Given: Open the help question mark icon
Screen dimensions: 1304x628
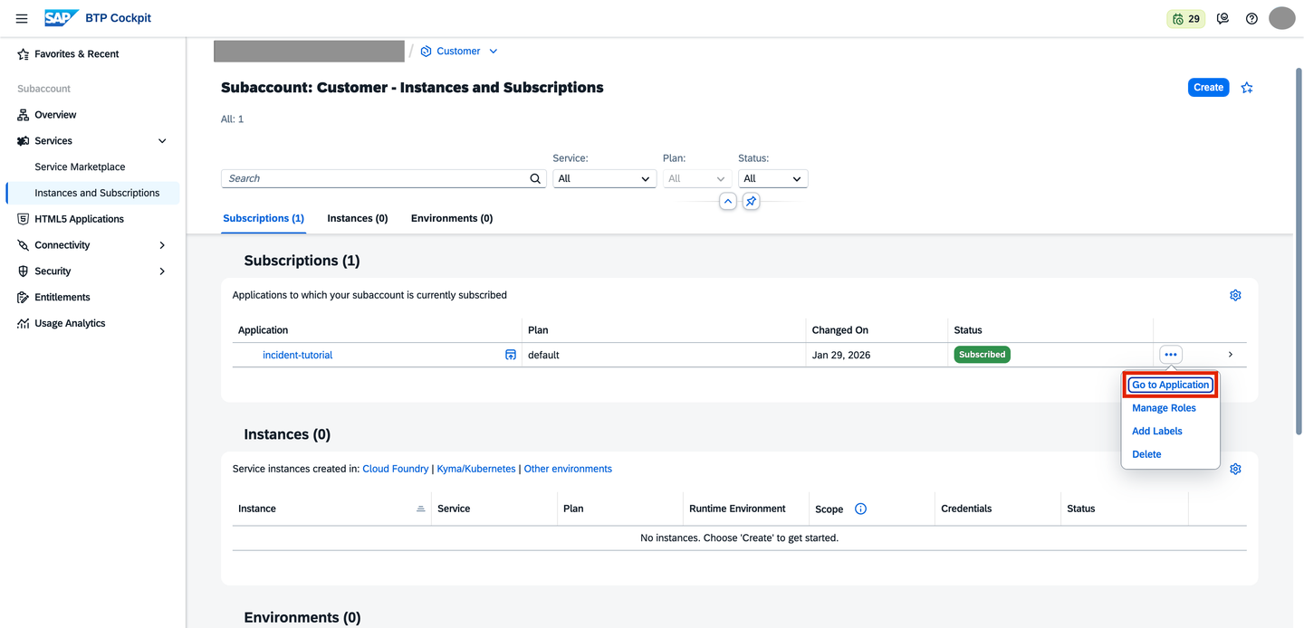Looking at the screenshot, I should coord(1251,18).
